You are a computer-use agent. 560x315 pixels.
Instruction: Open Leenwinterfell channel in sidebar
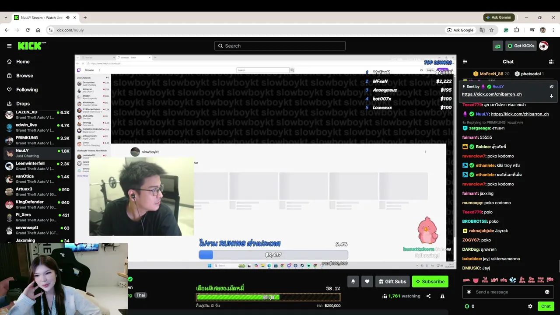37,166
